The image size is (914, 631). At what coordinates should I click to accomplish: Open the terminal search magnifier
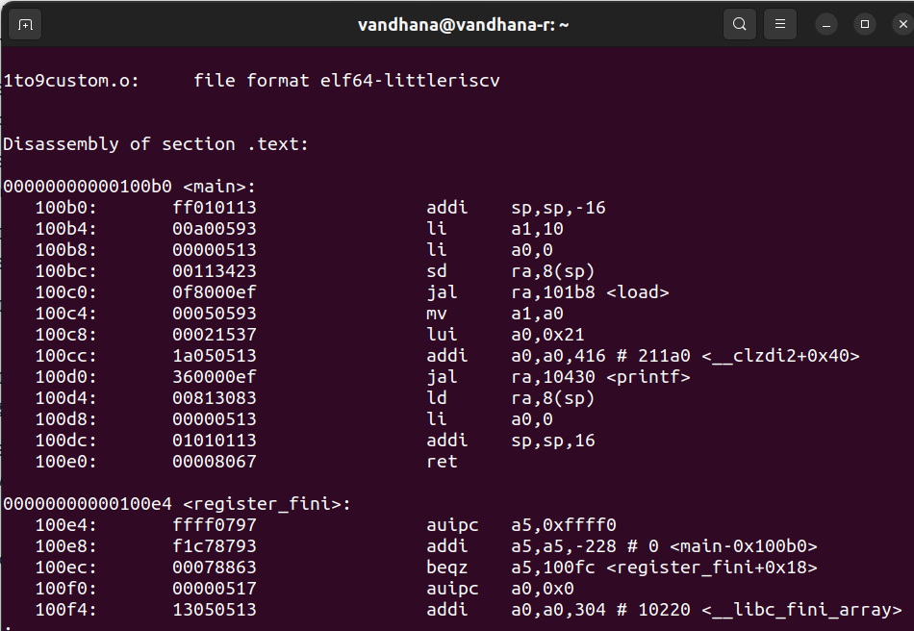739,24
